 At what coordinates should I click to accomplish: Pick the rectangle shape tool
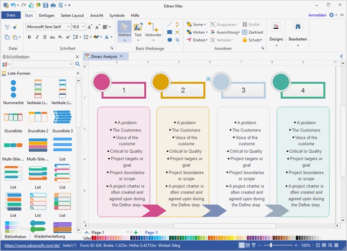170,32
